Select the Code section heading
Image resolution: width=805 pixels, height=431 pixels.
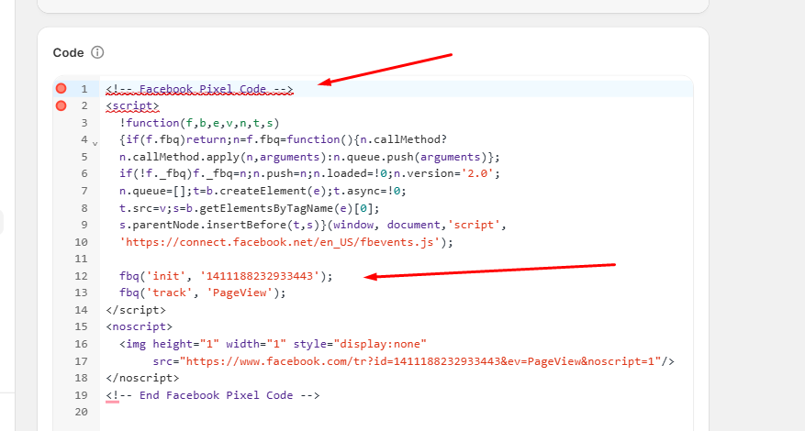(68, 53)
